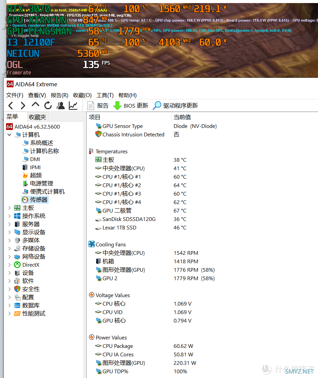Open the 帮助(H) menu
Image resolution: width=318 pixels, height=378 pixels.
(x=128, y=95)
